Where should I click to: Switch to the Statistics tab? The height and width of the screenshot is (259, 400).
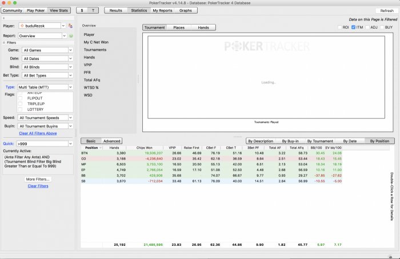139,10
